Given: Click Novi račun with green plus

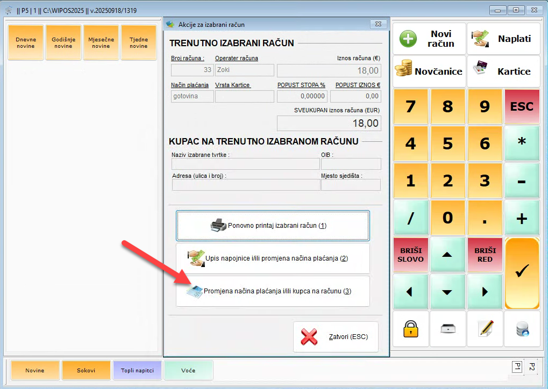Looking at the screenshot, I should tap(429, 39).
